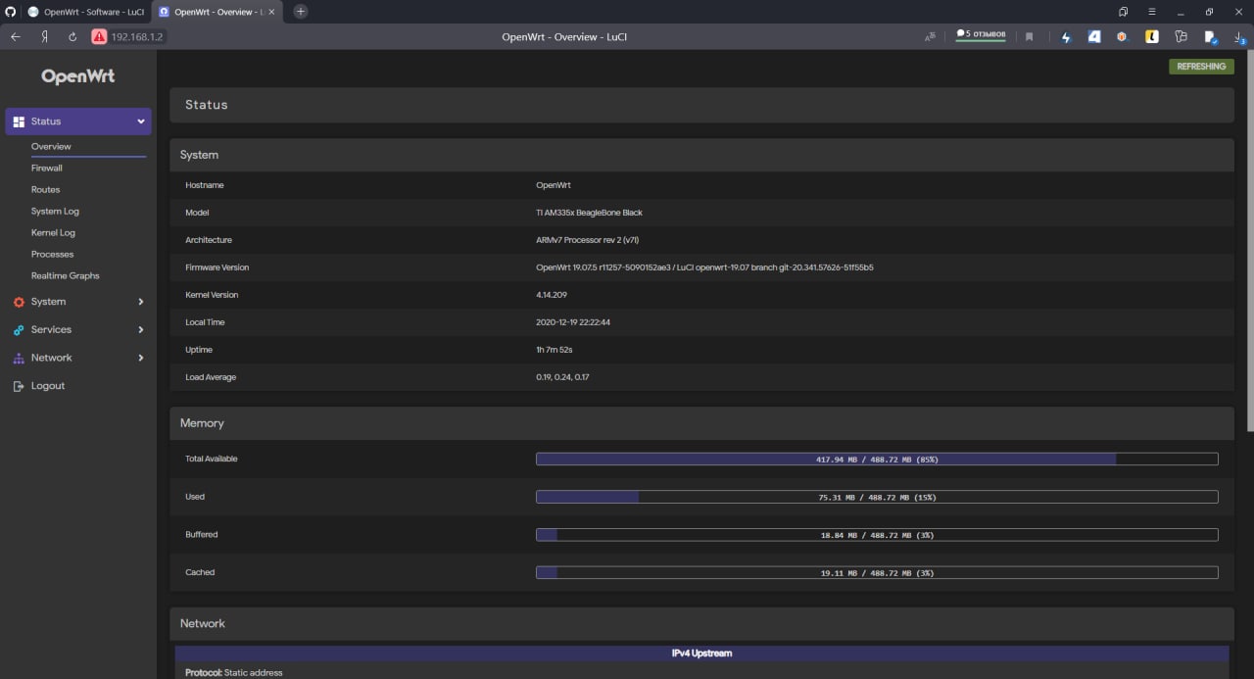Open the Overview page
Viewport: 1254px width, 679px height.
(x=51, y=146)
